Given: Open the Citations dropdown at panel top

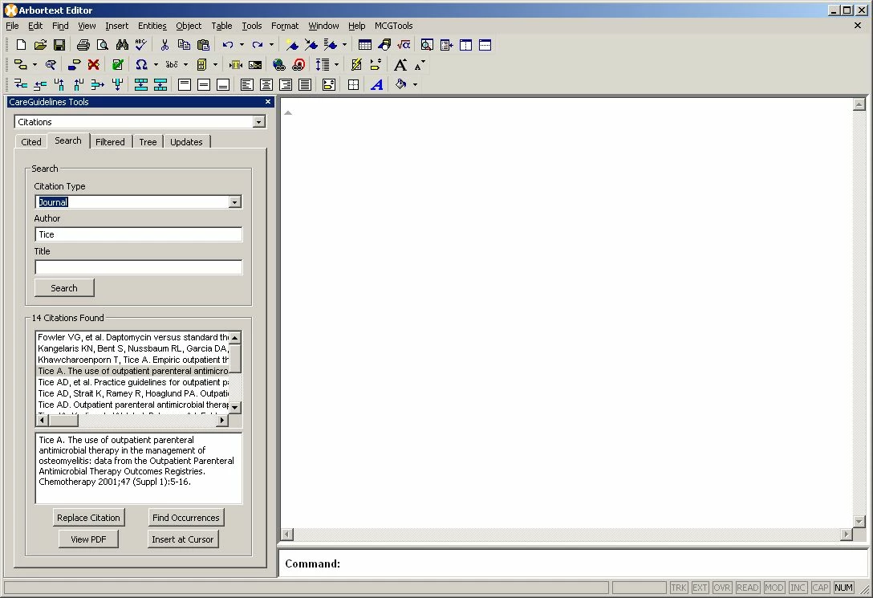Looking at the screenshot, I should [258, 122].
